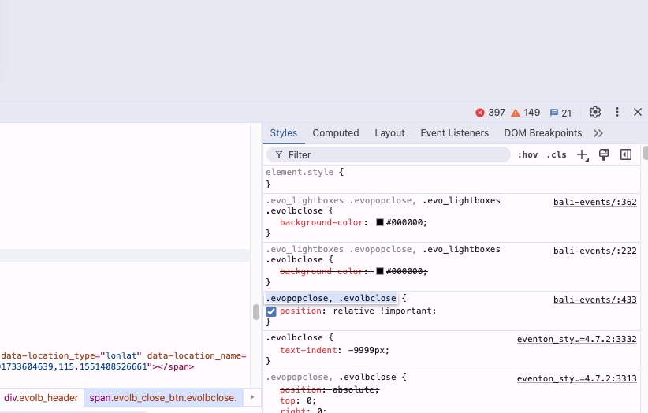Select span.evolb_close_btn.evolbclose breadcrumb item
The image size is (648, 413).
(163, 398)
